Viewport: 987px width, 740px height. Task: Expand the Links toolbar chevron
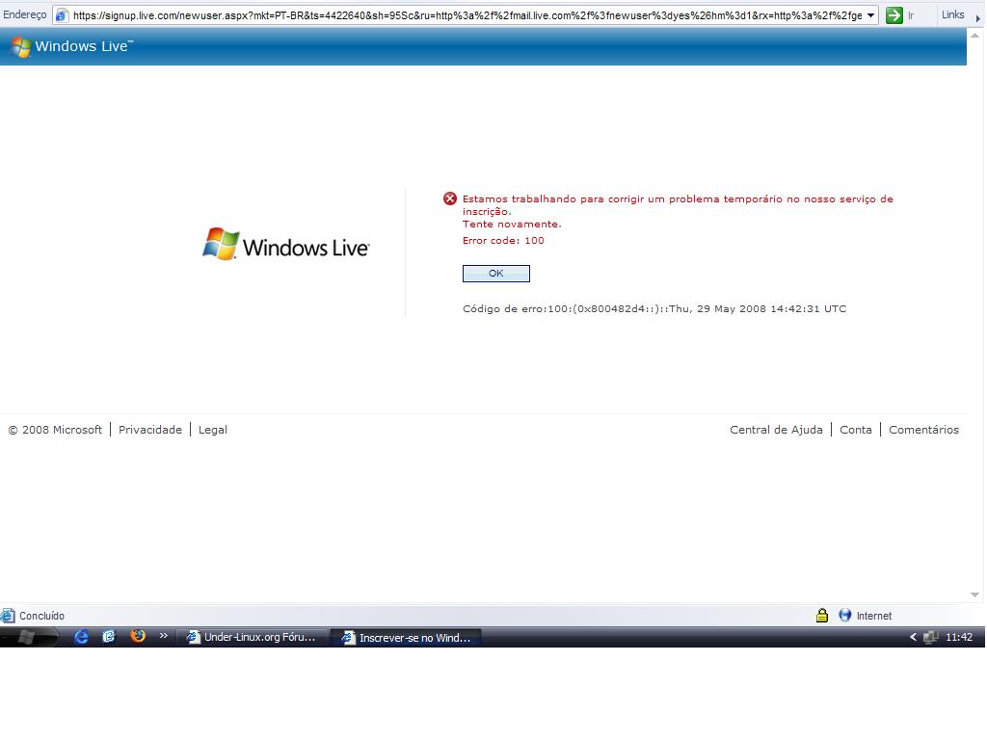977,18
